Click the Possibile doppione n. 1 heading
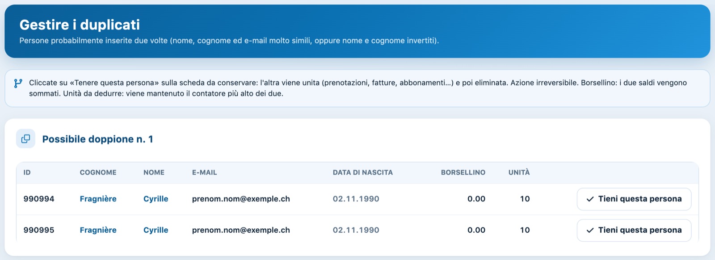715x260 pixels. coord(97,139)
